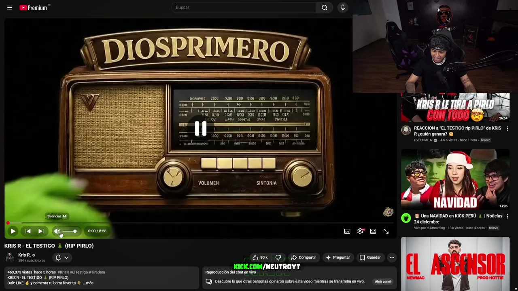Viewport: 518px width, 291px height.
Task: Click the notification bell icon
Action: [x=58, y=257]
